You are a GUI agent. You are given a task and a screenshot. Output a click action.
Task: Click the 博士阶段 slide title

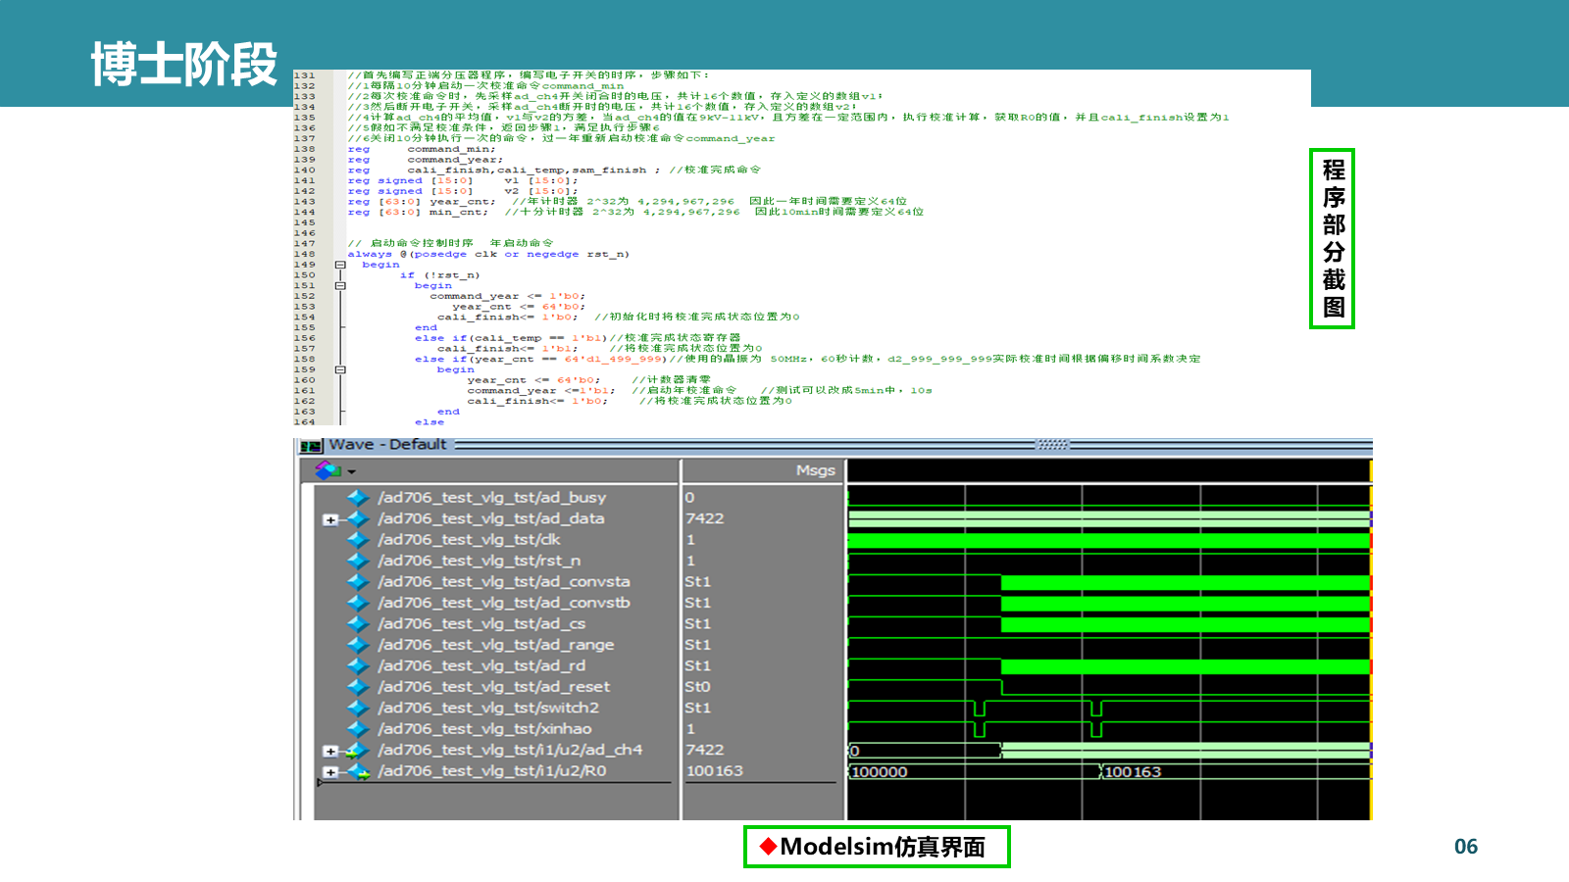184,65
